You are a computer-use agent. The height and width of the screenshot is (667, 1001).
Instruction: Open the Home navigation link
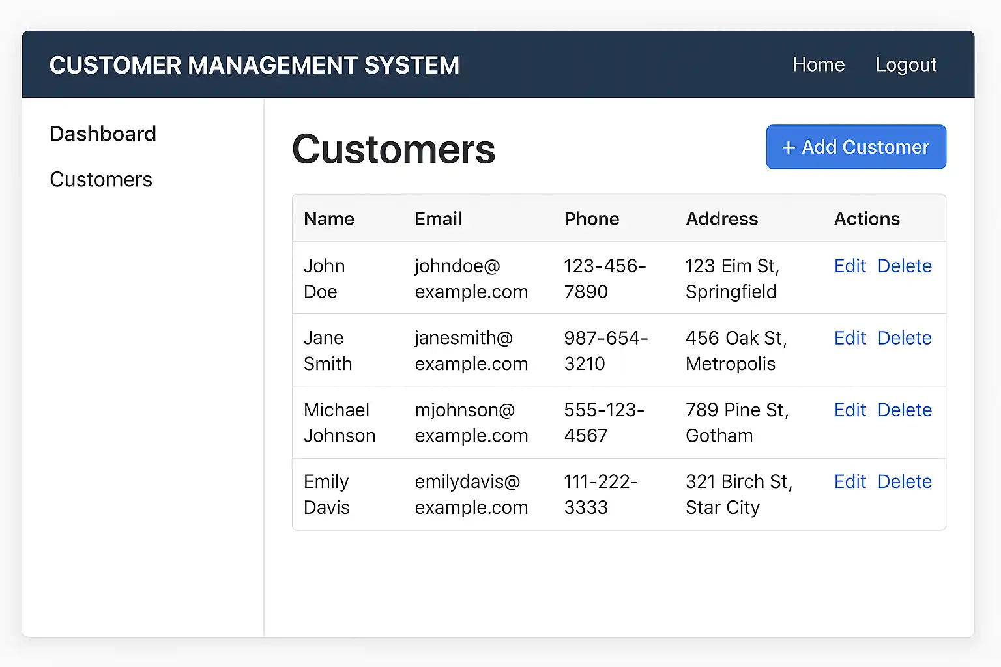point(818,64)
